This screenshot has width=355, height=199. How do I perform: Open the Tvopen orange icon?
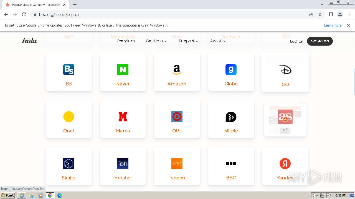[x=177, y=164]
